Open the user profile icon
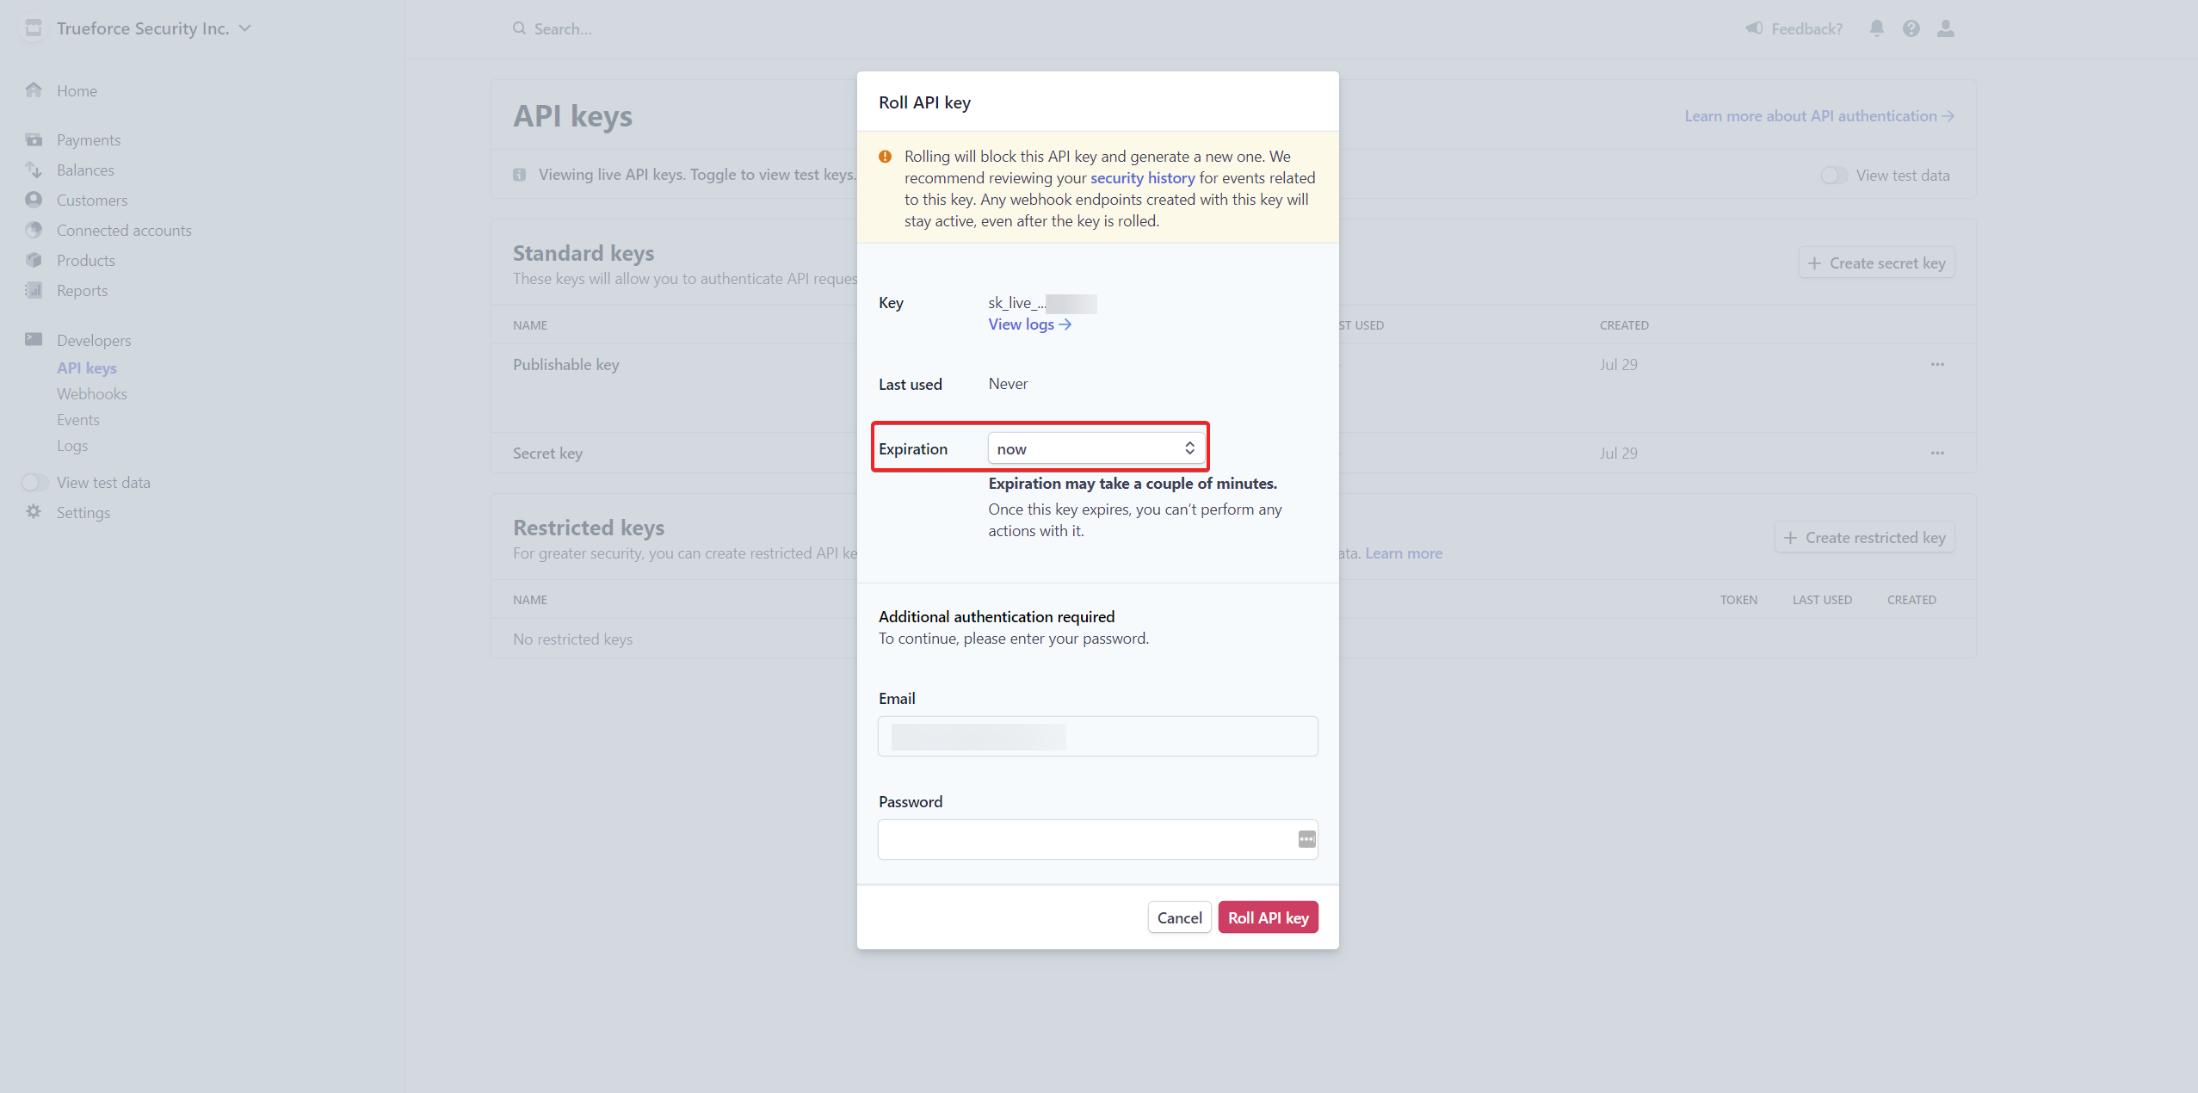2198x1093 pixels. click(x=1946, y=28)
